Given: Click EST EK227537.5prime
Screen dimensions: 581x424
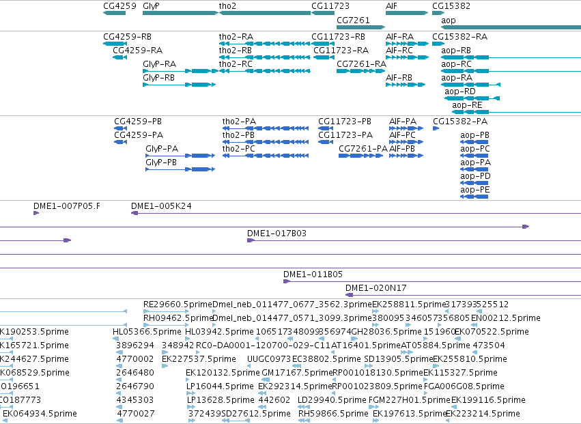Looking at the screenshot, I should pos(199,359).
